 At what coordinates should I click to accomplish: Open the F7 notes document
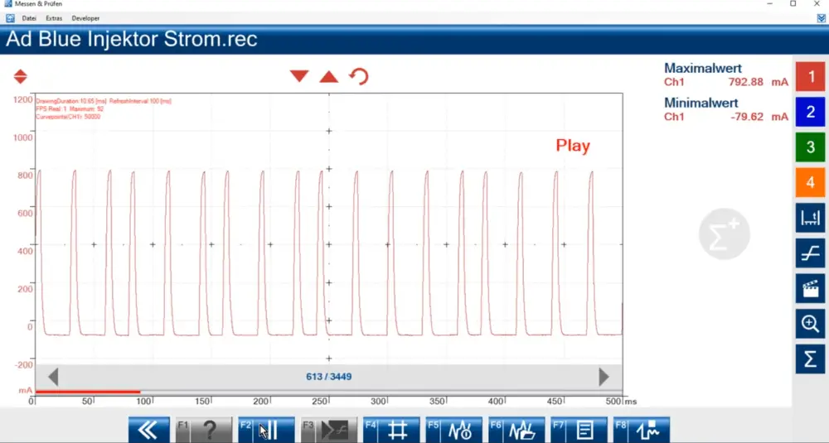[579, 431]
